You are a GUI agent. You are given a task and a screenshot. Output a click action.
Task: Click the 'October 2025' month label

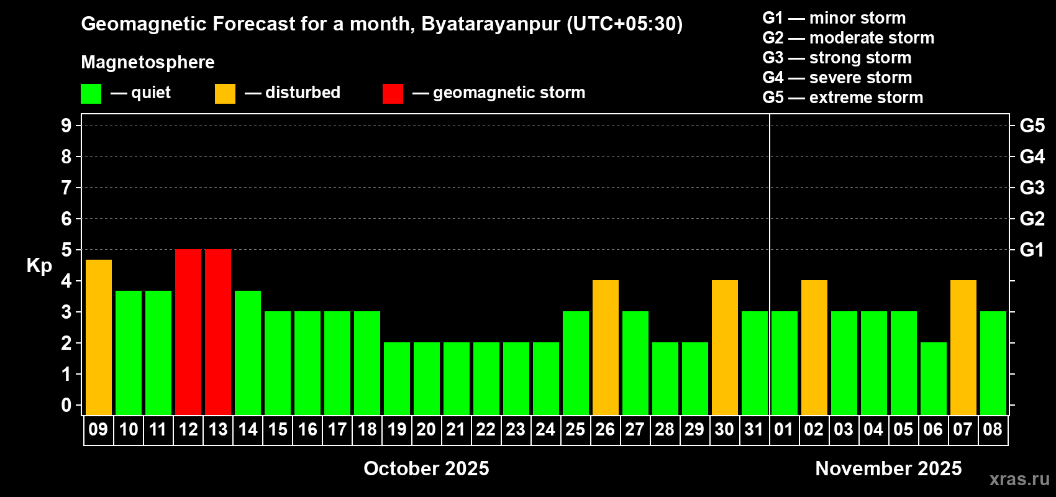tap(426, 468)
